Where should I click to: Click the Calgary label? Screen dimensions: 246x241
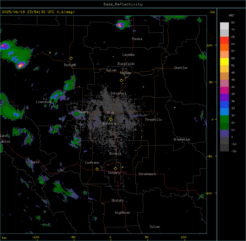pos(114,173)
